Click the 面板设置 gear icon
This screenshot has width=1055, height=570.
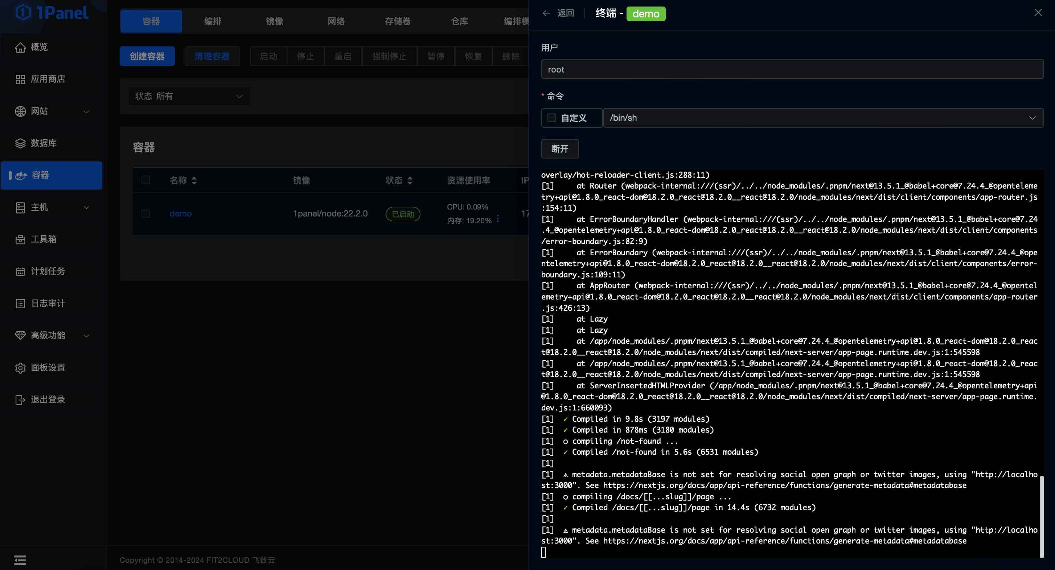20,368
